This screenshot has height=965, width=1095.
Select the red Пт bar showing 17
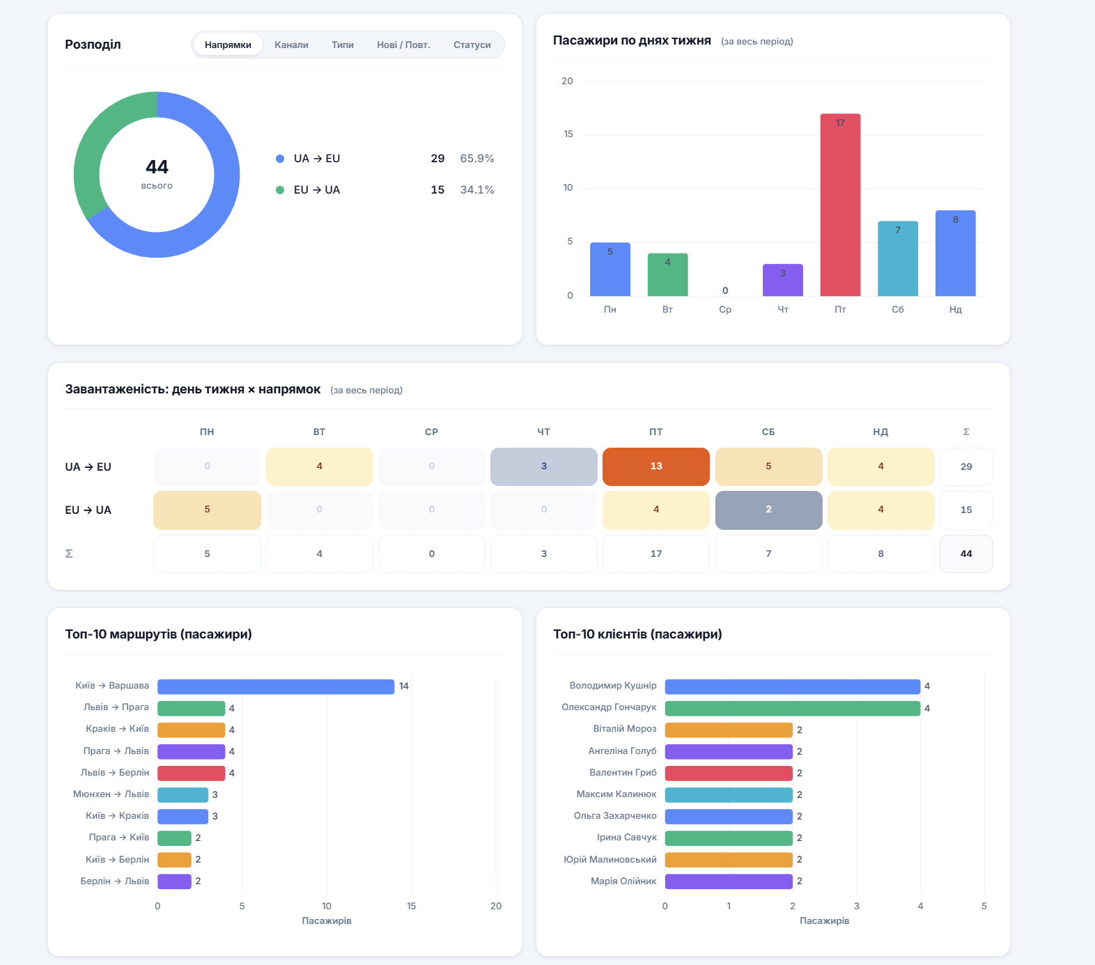(x=841, y=205)
